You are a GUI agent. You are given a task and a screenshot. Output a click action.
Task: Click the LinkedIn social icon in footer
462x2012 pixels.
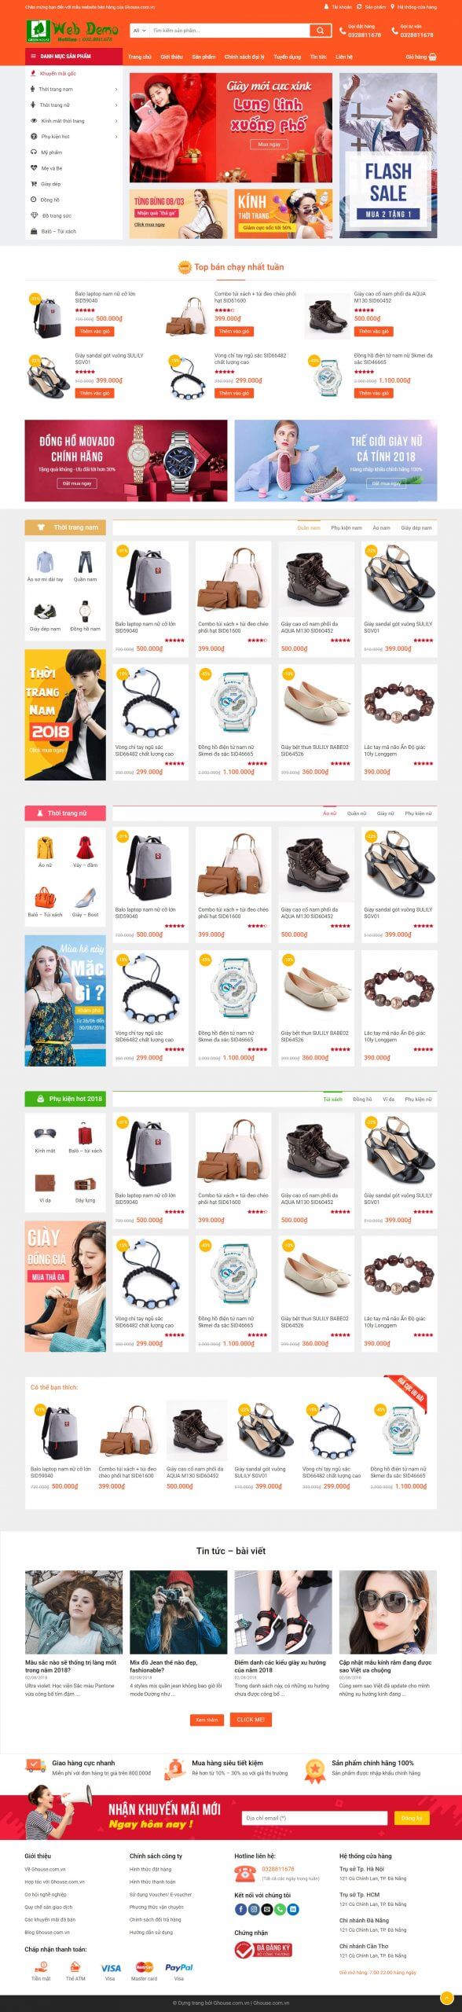[x=292, y=1908]
